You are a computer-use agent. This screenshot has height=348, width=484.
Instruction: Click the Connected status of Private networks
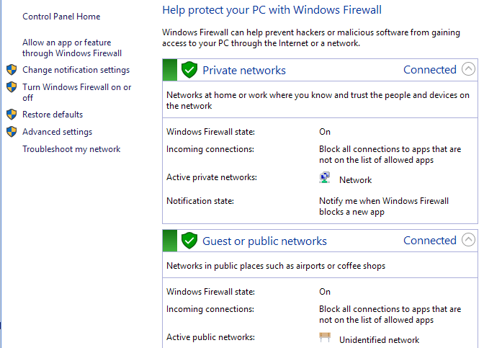tap(429, 70)
